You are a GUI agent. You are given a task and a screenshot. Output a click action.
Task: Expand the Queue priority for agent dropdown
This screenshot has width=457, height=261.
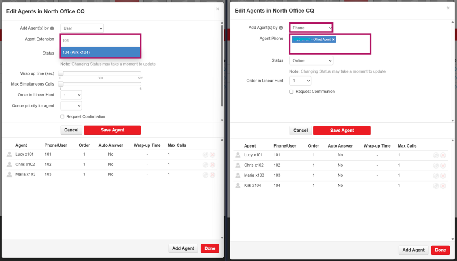click(71, 106)
